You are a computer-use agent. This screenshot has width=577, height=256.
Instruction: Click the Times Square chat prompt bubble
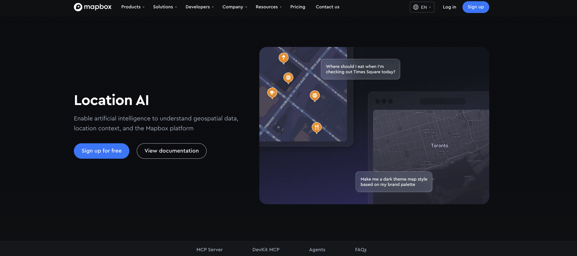[x=361, y=69]
